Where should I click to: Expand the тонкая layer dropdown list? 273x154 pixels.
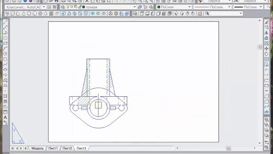point(135,7)
